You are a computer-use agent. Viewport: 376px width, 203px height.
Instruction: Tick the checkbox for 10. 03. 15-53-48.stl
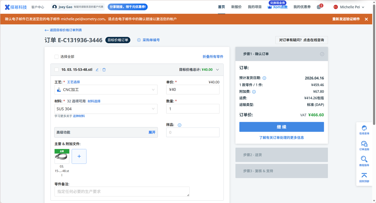57,70
